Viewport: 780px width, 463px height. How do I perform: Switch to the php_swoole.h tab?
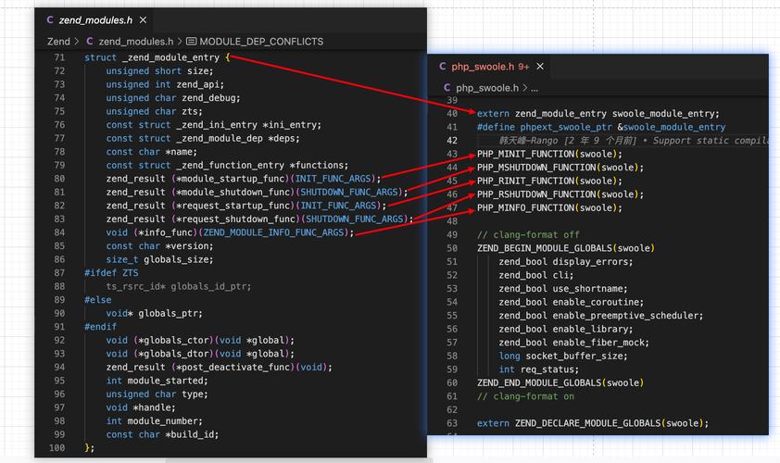coord(482,67)
